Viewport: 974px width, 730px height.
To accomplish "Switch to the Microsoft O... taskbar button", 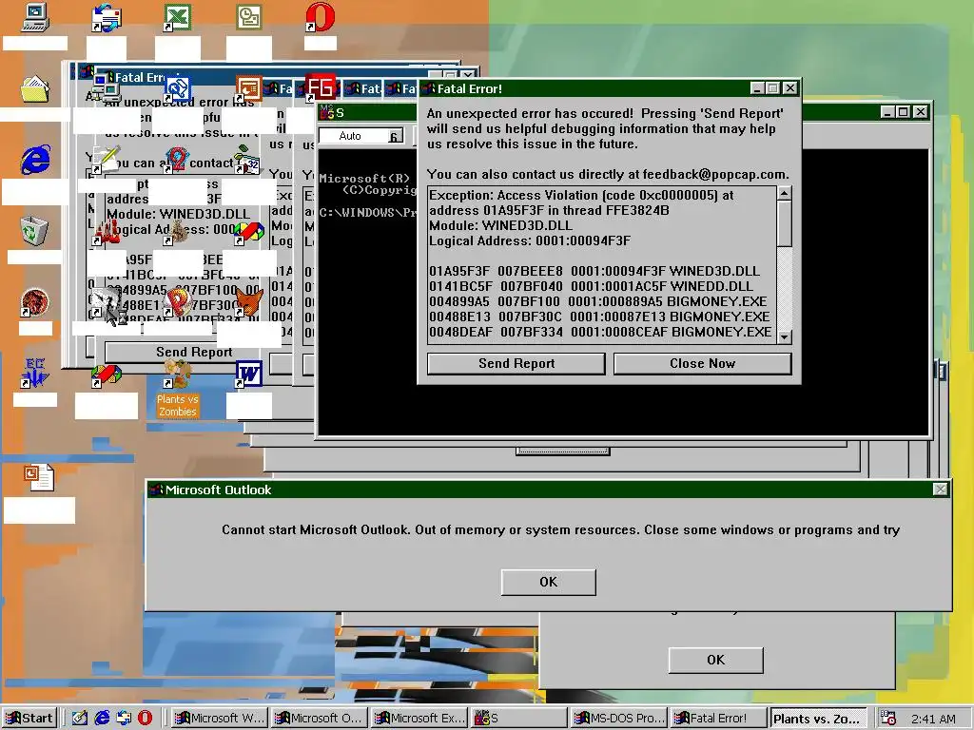I will tap(320, 719).
